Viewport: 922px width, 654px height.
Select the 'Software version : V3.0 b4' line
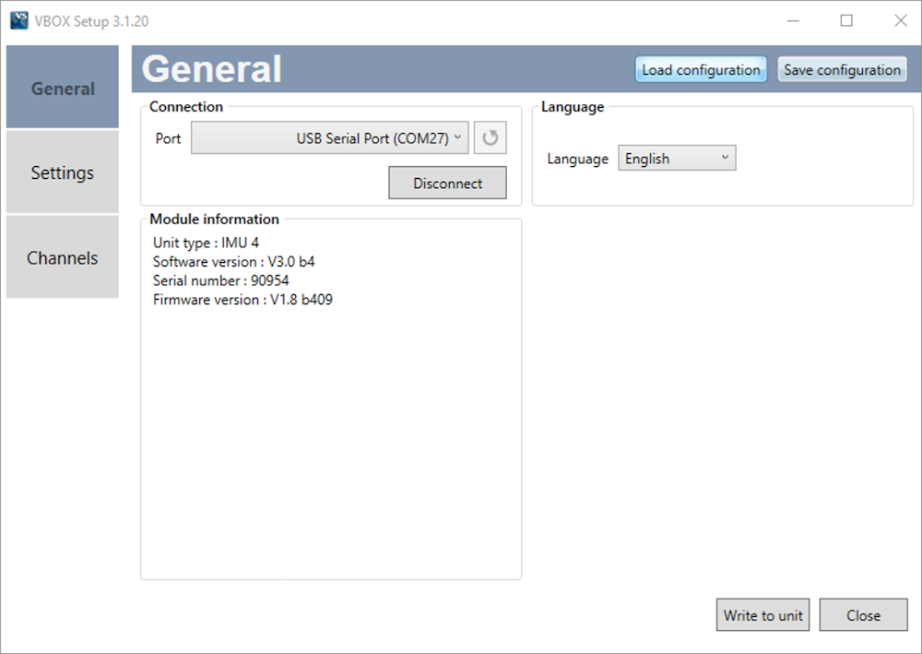(x=233, y=261)
